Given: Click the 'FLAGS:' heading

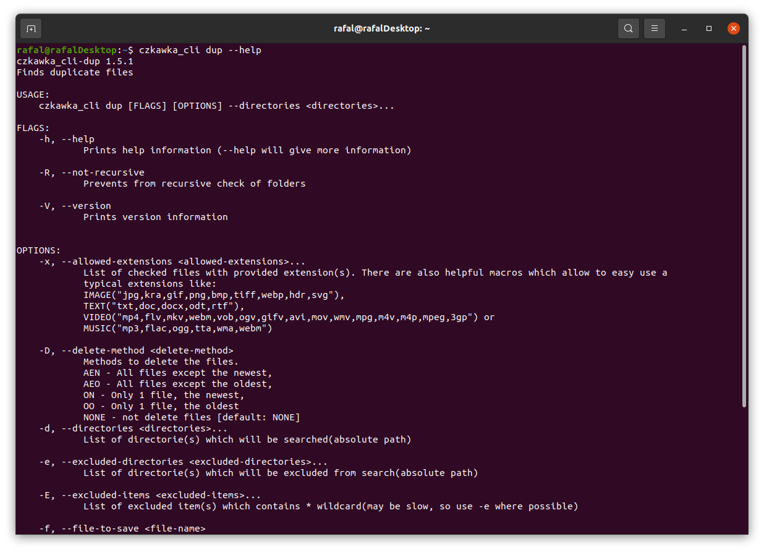Looking at the screenshot, I should click(33, 128).
